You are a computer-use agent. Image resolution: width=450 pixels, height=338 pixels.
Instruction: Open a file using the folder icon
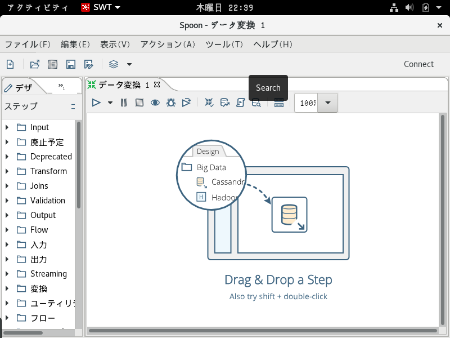coord(35,64)
